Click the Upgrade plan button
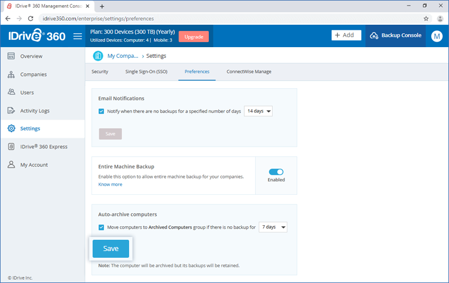The image size is (449, 283). click(194, 36)
